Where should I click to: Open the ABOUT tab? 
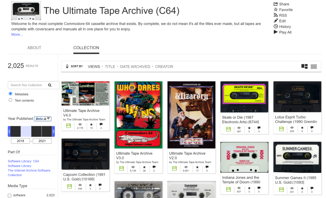click(x=34, y=48)
